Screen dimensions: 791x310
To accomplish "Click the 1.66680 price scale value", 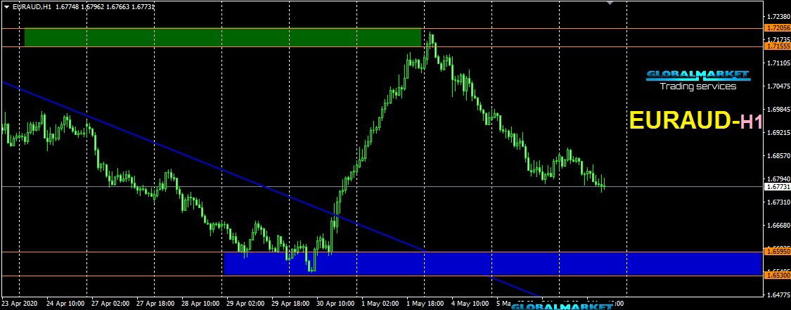I will tap(778, 226).
